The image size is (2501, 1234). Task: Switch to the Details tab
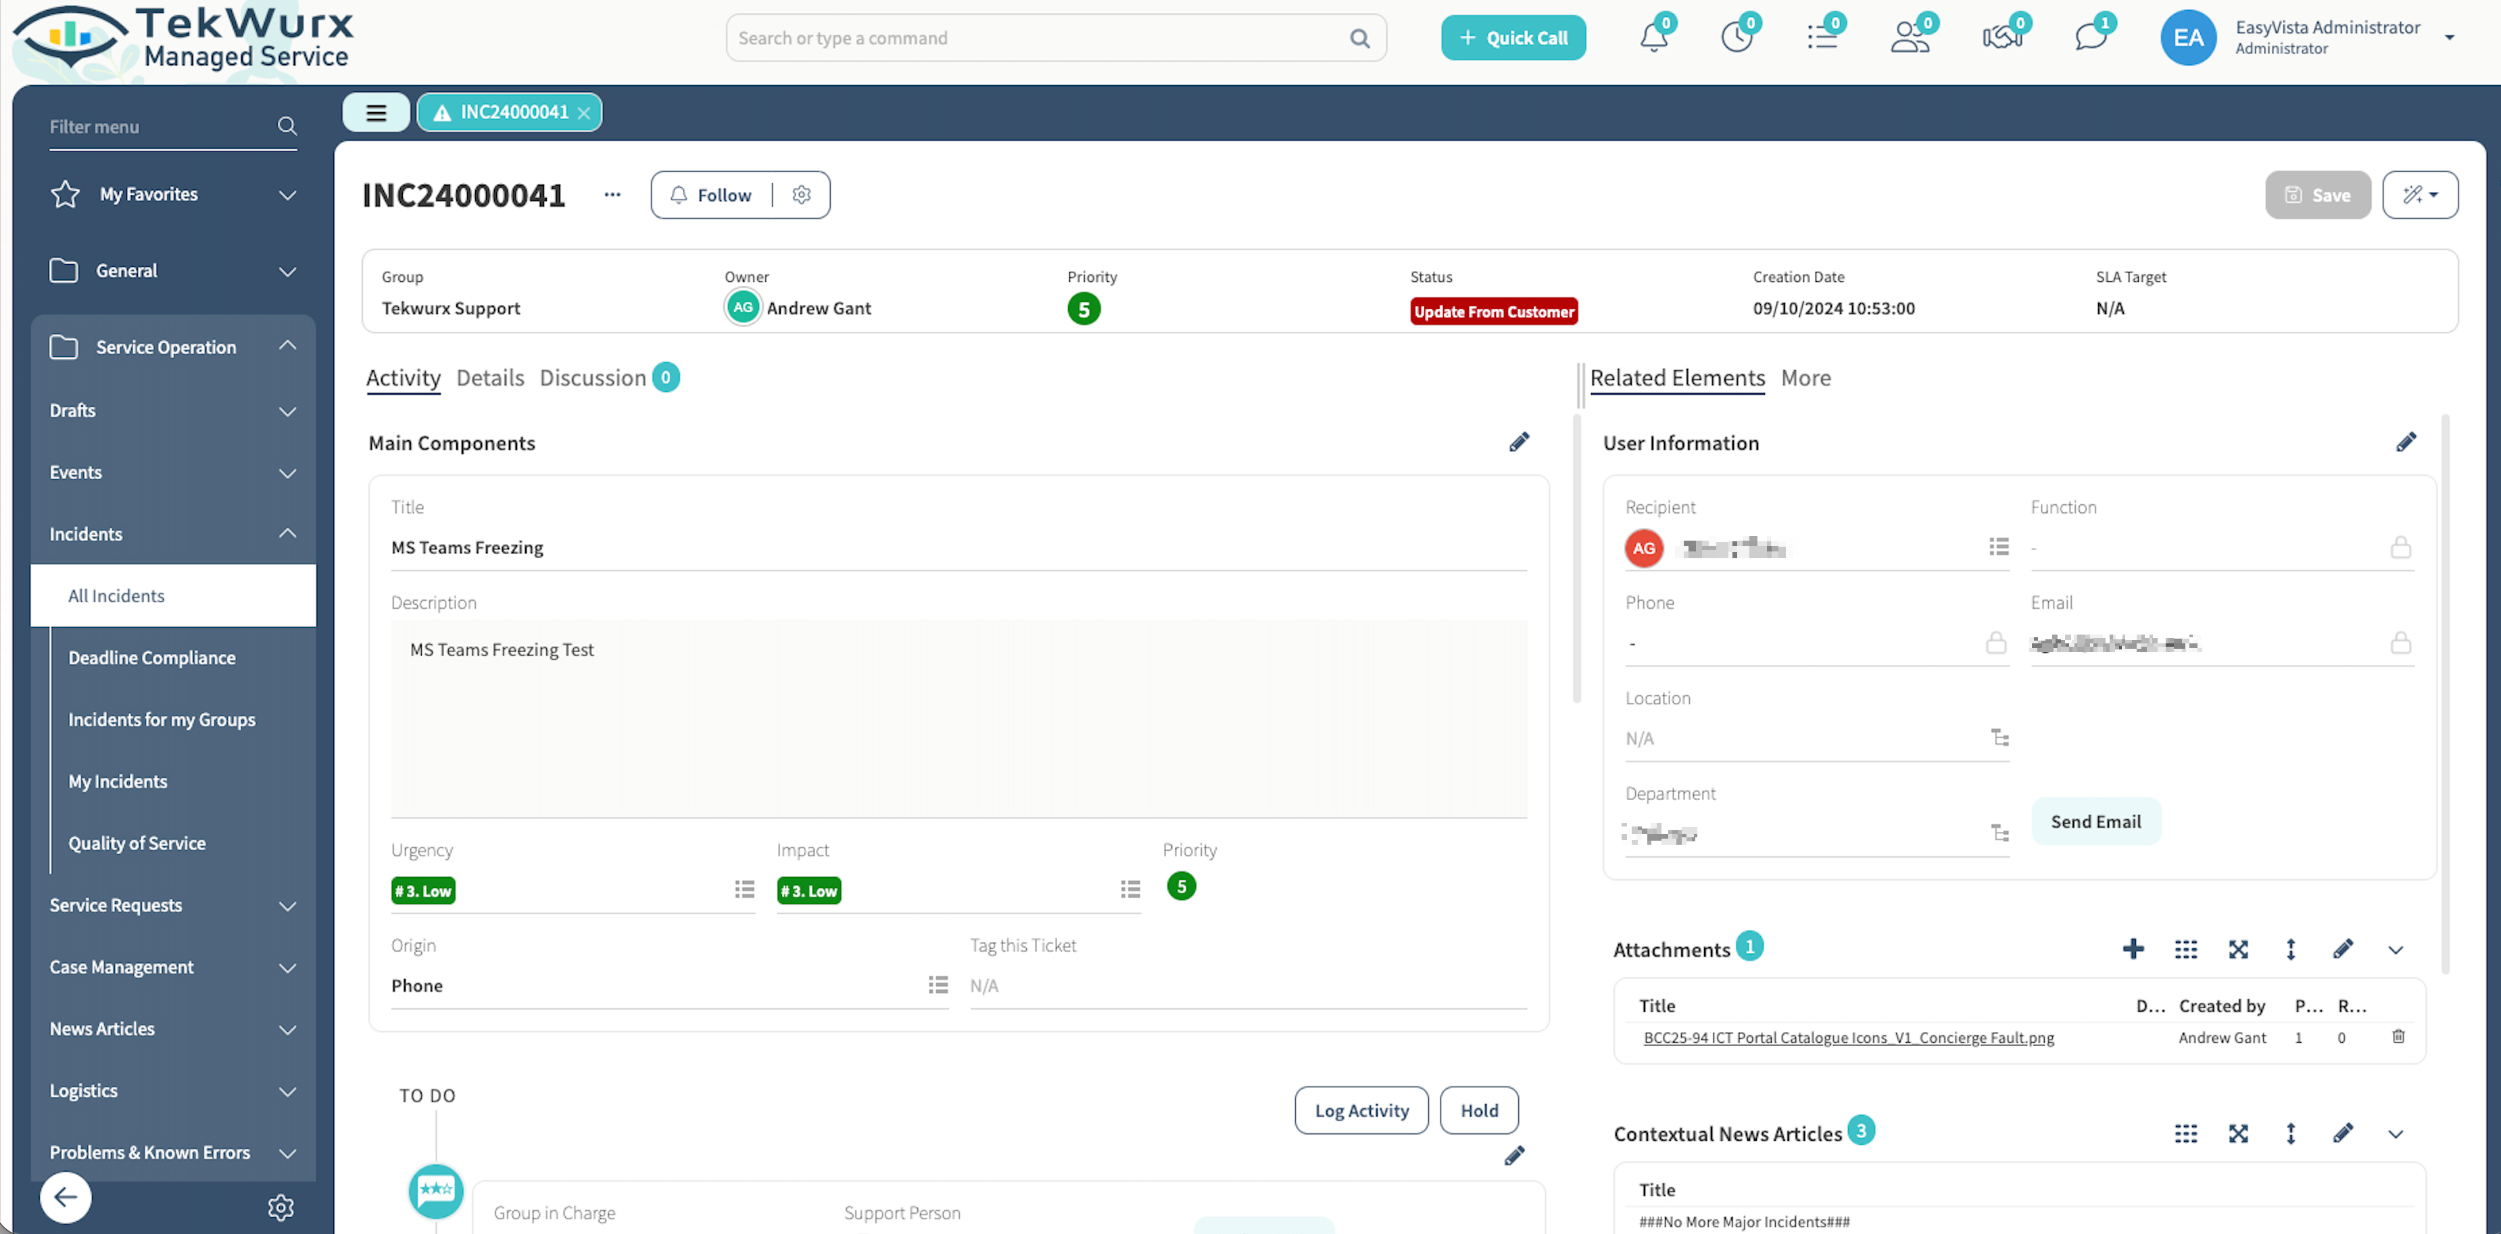pyautogui.click(x=489, y=378)
